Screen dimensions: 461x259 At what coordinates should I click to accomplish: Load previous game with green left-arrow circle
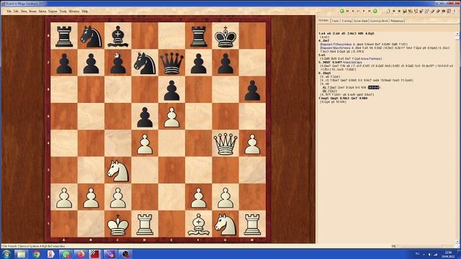pos(342,12)
